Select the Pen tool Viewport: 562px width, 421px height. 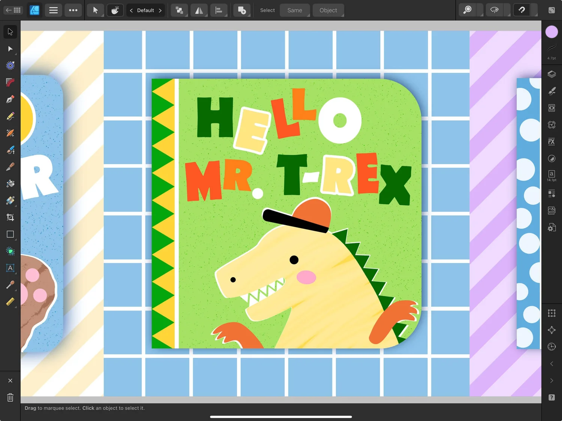click(x=10, y=99)
